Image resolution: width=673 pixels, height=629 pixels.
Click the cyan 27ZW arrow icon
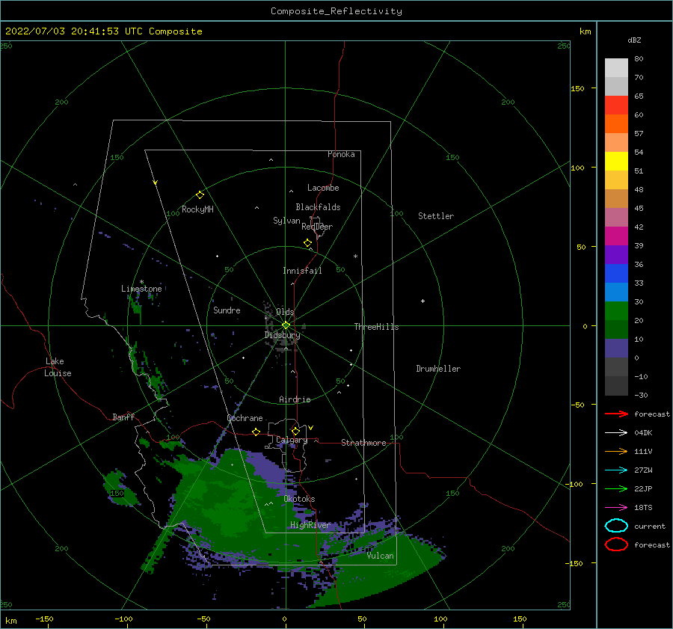tap(616, 470)
